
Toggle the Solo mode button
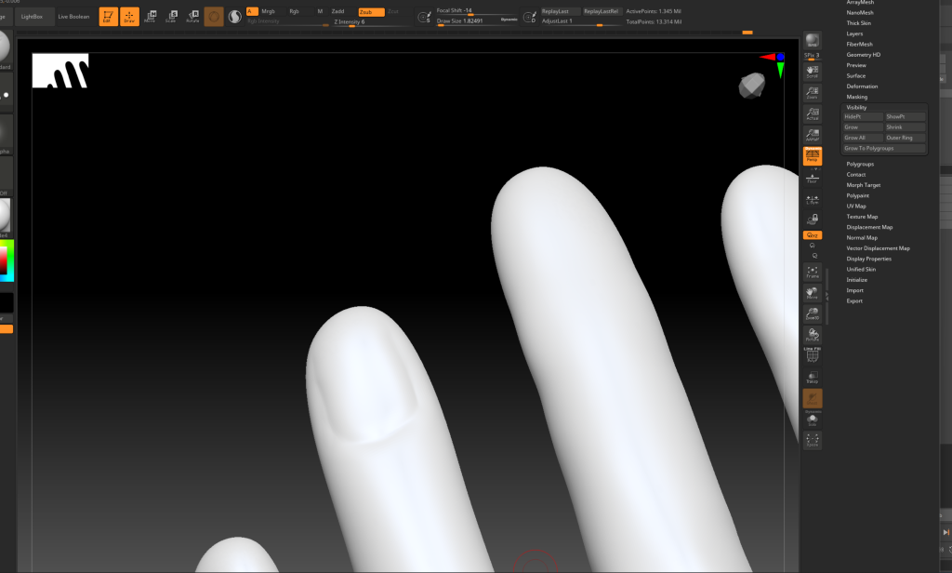coord(813,420)
